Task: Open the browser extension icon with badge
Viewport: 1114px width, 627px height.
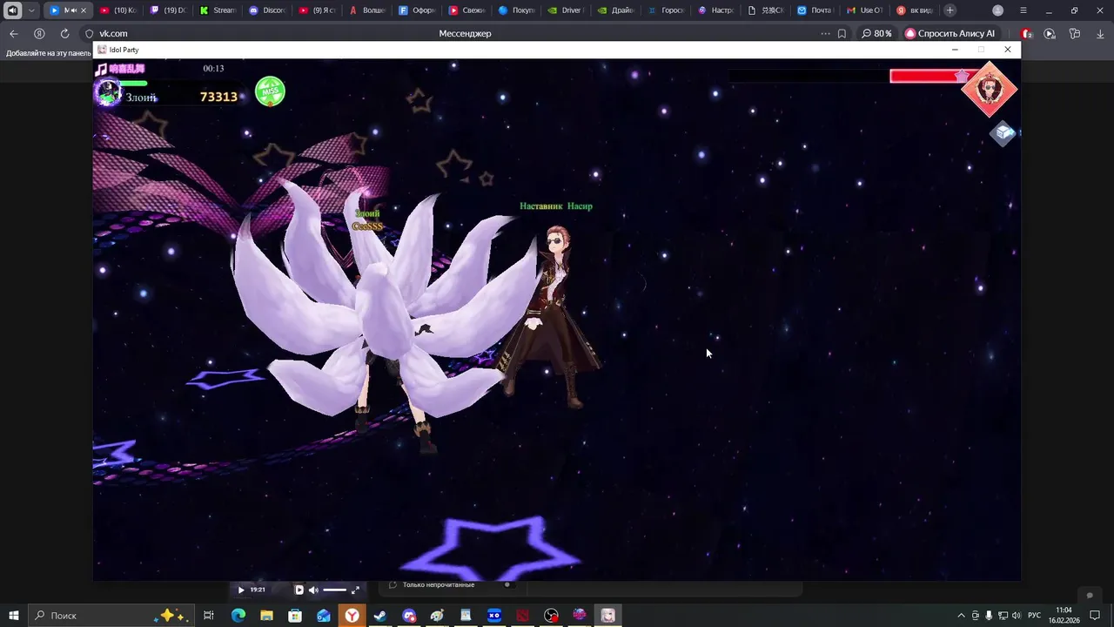Action: pyautogui.click(x=1027, y=33)
